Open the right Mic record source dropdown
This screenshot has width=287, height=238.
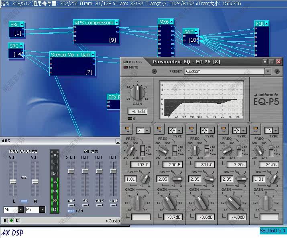click(42, 210)
